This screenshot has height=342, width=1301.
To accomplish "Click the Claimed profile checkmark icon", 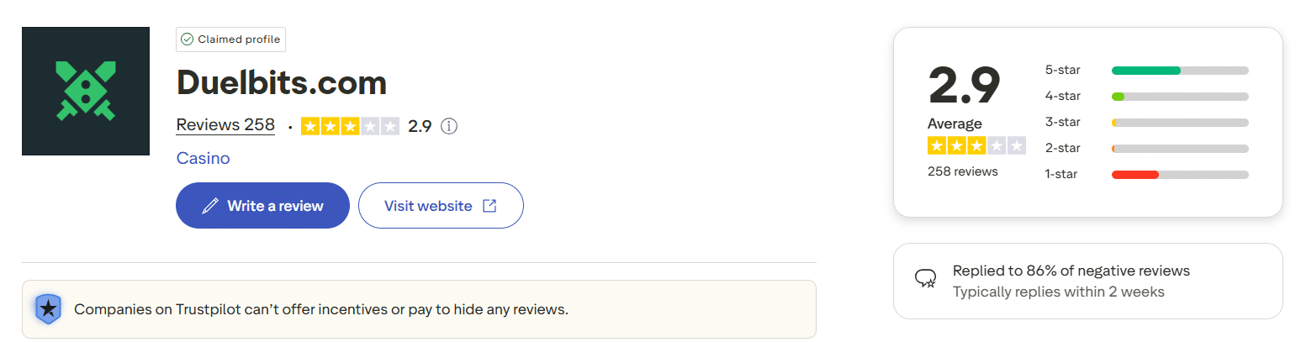I will (187, 39).
